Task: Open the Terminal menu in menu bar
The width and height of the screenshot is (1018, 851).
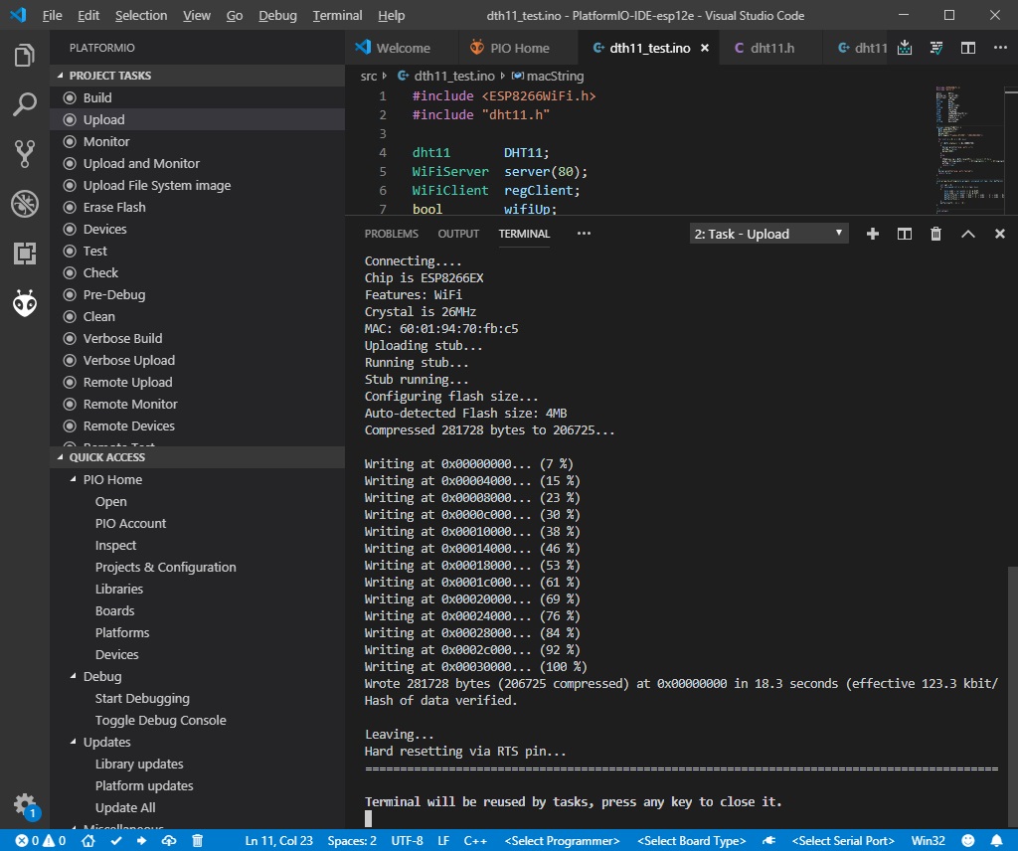Action: pos(337,16)
